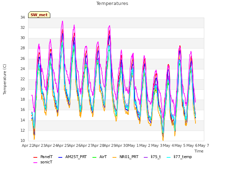This screenshot has height=169, width=225.
Task: Click the May 6 x-axis tick
Action: pos(192,145)
